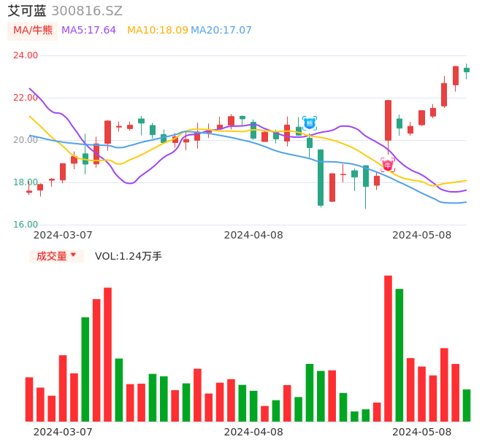501x442 pixels.
Task: Click the 艾可蓝 stock name title
Action: [27, 11]
